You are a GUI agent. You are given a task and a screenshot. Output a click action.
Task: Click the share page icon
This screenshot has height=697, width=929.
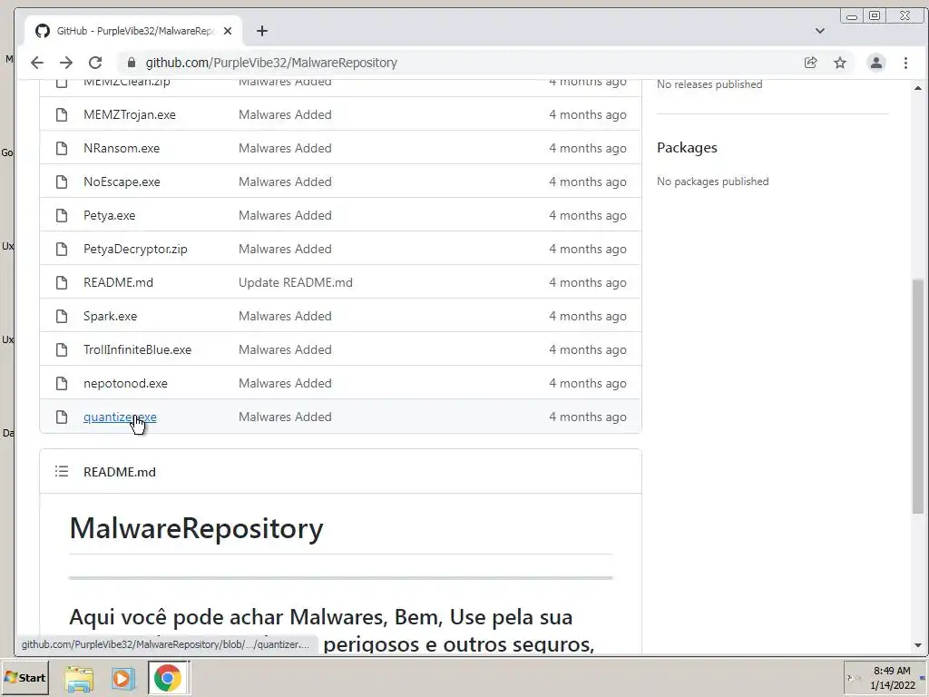810,63
